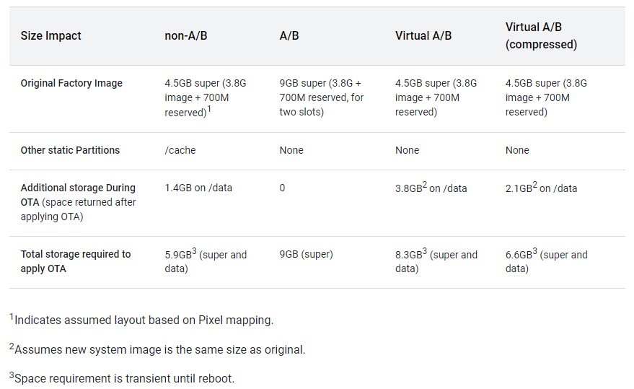Click the "non-A/B" column header
This screenshot has height=389, width=634.
pos(185,36)
